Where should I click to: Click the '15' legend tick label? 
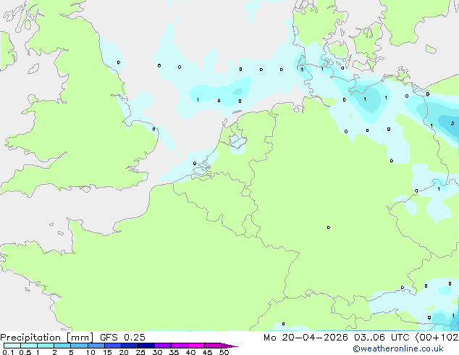pos(107,352)
